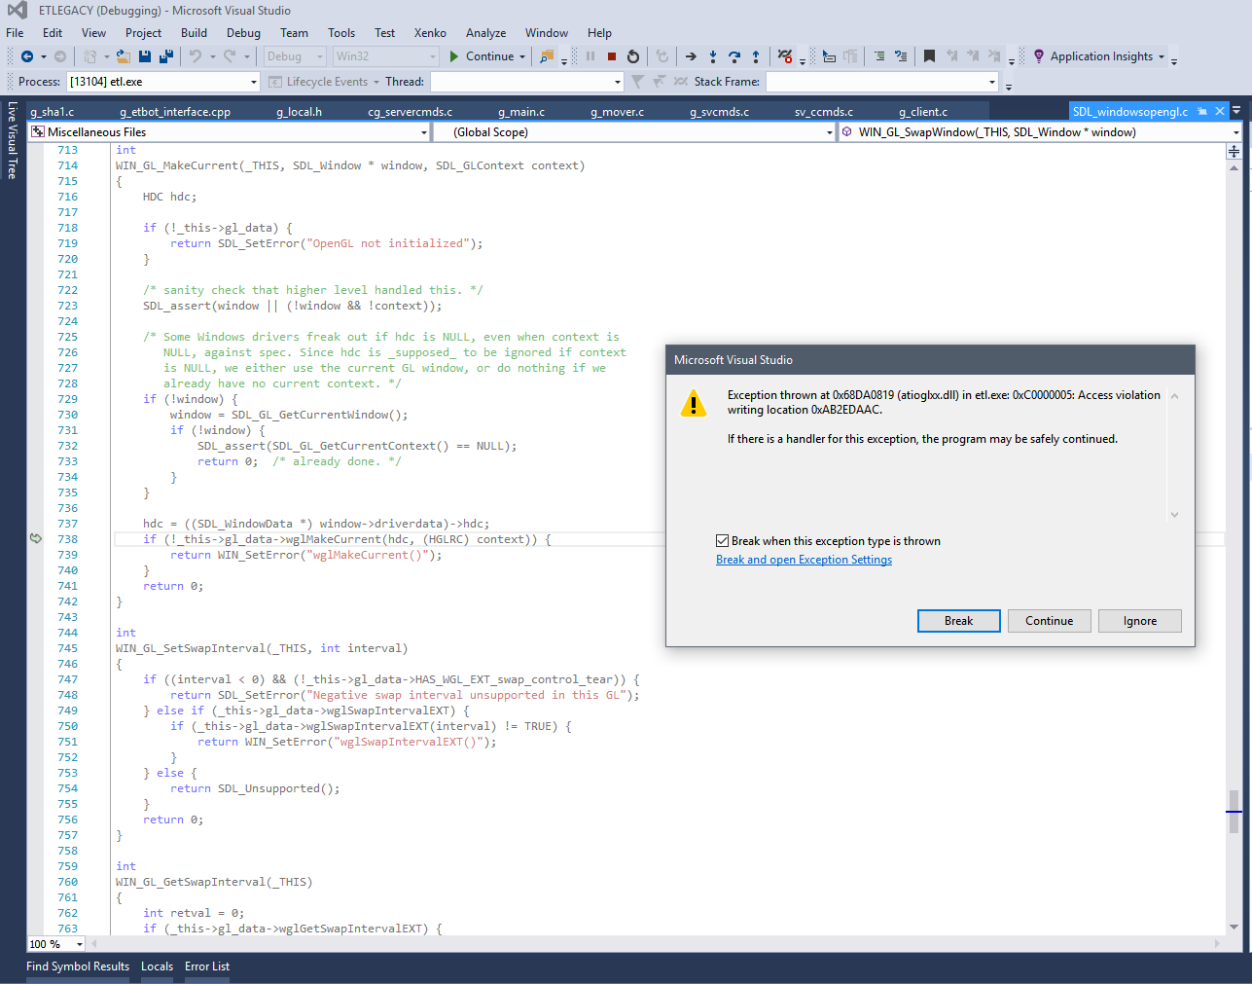Switch to the sv_ccmds.c tab
The width and height of the screenshot is (1252, 984).
pos(824,112)
